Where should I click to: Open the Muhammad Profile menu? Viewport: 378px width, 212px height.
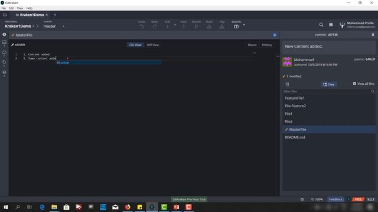(x=357, y=25)
